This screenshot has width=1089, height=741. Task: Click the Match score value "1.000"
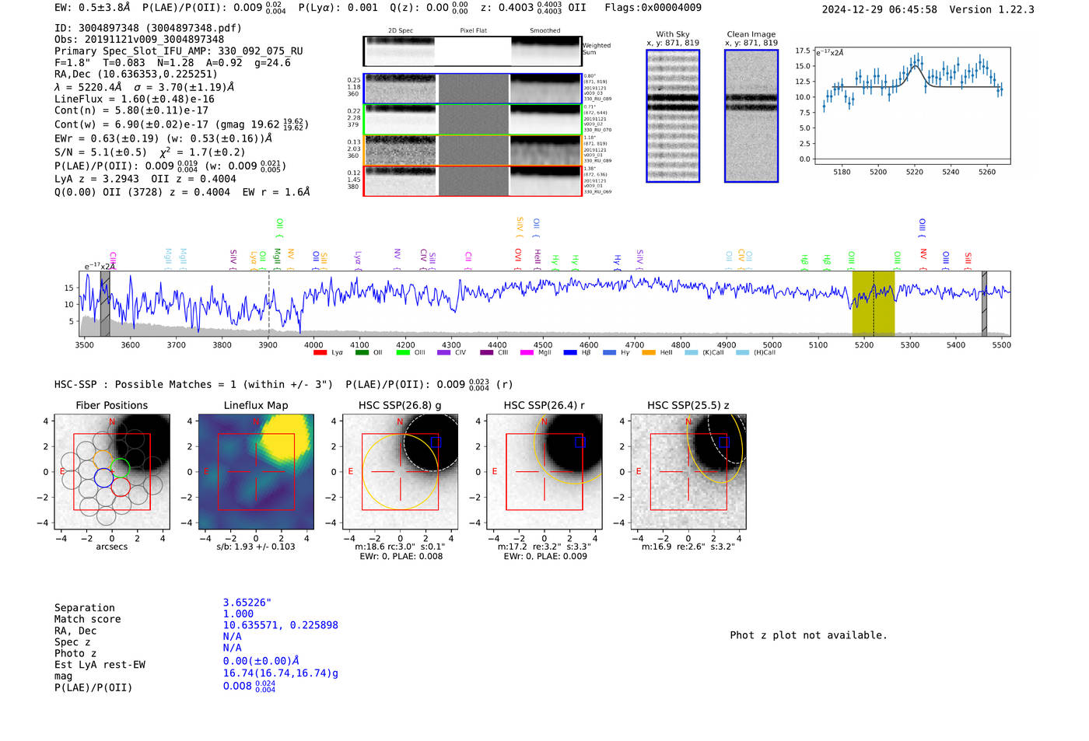(238, 614)
